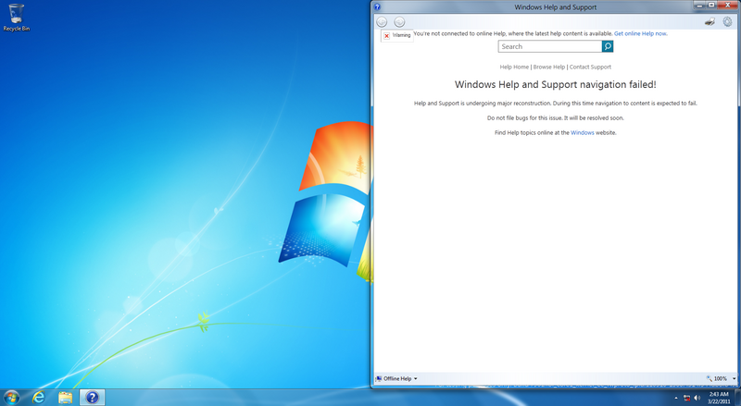Open the Start menu orb
The width and height of the screenshot is (741, 406).
11,398
